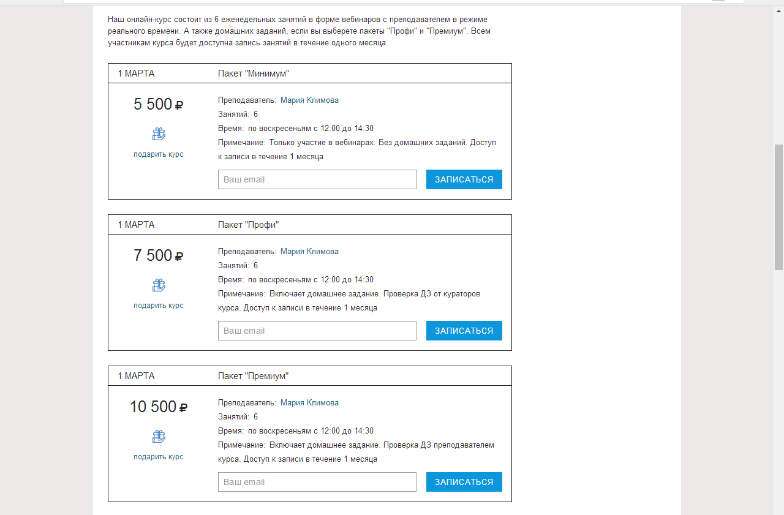Open Мария Климова link in Профи package

pos(309,252)
